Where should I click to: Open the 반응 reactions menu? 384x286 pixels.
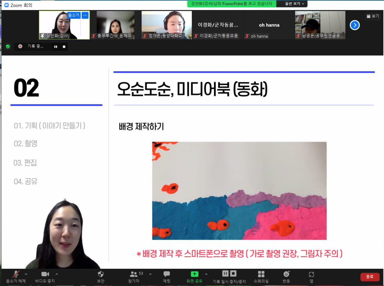[286, 277]
